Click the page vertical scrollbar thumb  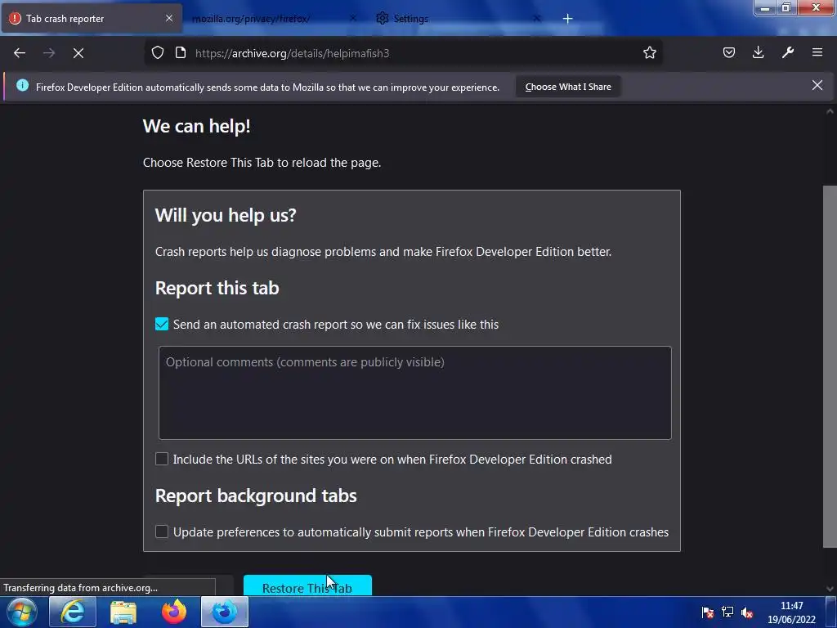pyautogui.click(x=830, y=366)
